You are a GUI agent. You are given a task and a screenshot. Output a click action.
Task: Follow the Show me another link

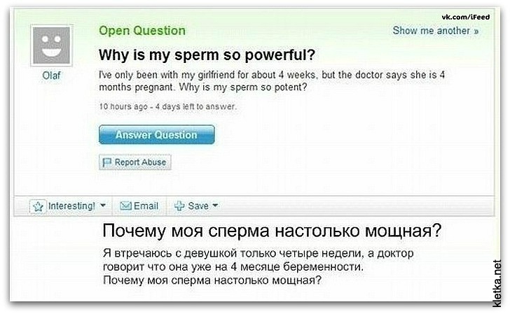click(435, 31)
